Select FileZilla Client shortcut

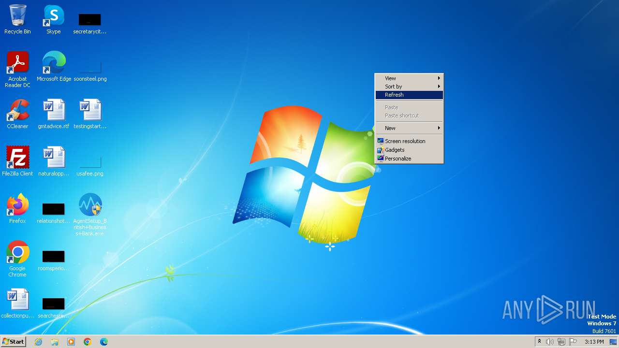pos(17,161)
